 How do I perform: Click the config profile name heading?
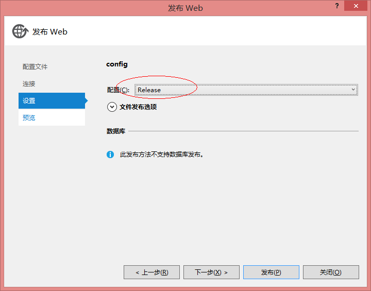(117, 64)
